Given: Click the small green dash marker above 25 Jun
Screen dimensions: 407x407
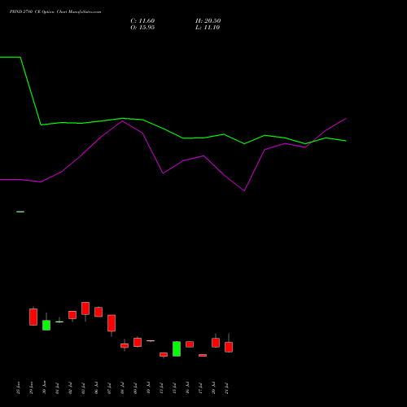Looking at the screenshot, I should point(20,212).
